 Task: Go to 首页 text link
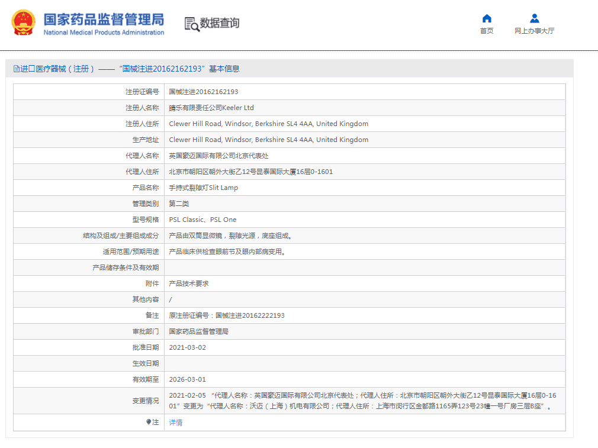point(487,31)
